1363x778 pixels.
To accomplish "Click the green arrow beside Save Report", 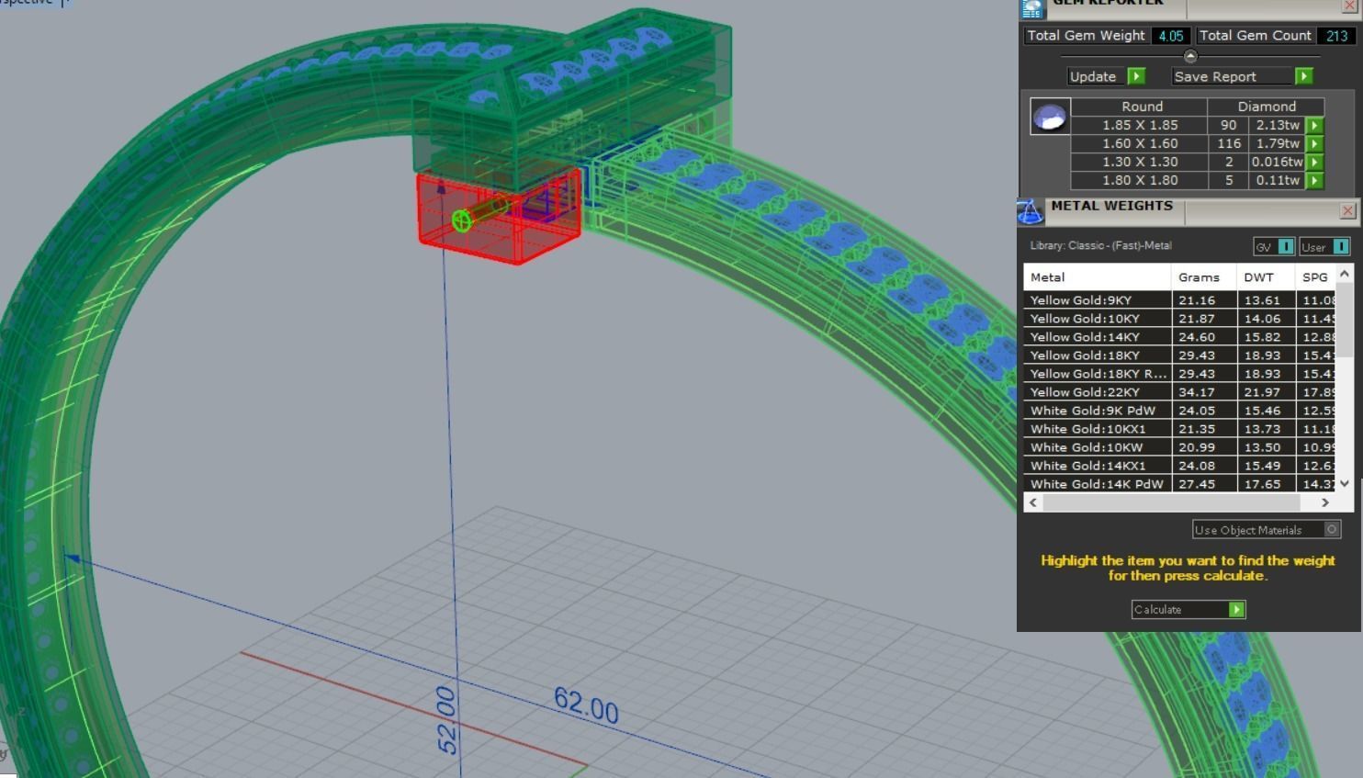I will coord(1304,76).
